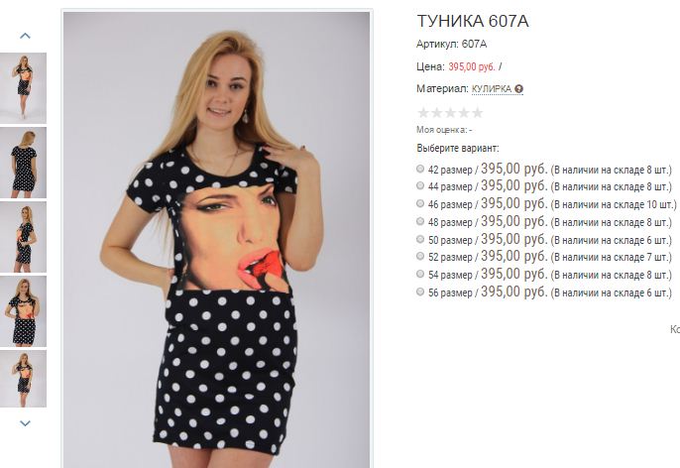Pick the 50 размер radio button
680x468 pixels.
420,239
